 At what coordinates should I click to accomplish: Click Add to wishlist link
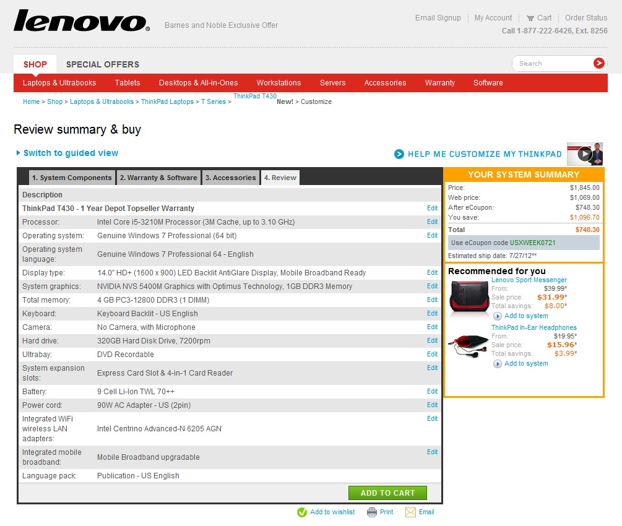(332, 512)
